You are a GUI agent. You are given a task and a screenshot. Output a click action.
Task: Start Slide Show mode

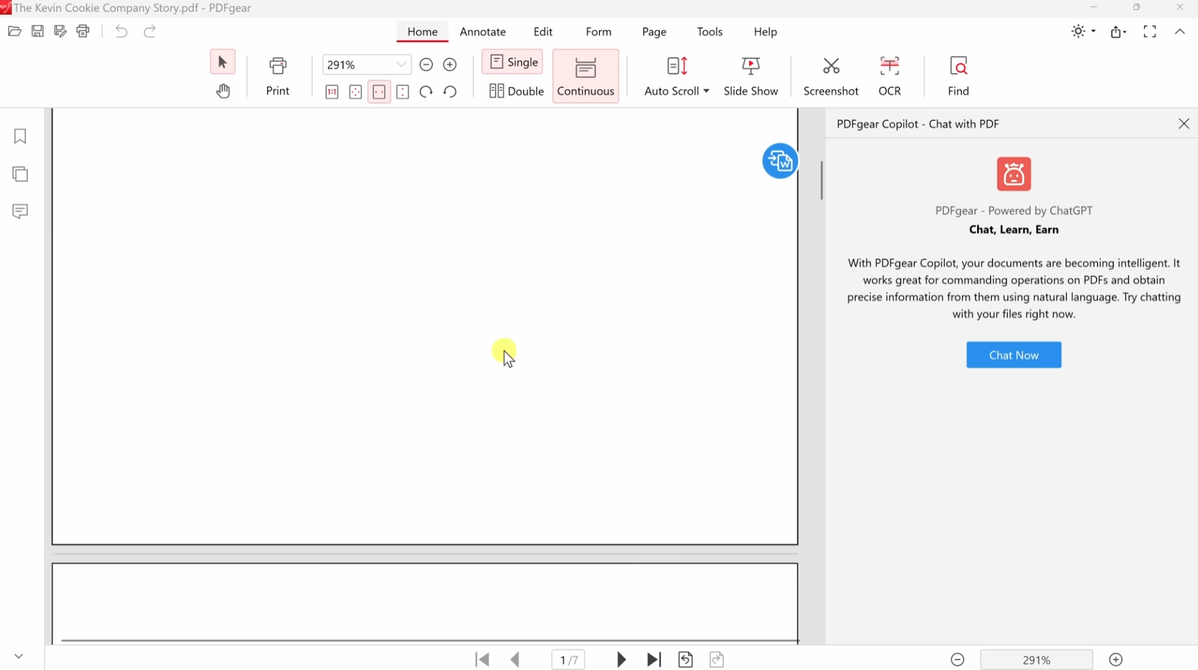point(751,77)
